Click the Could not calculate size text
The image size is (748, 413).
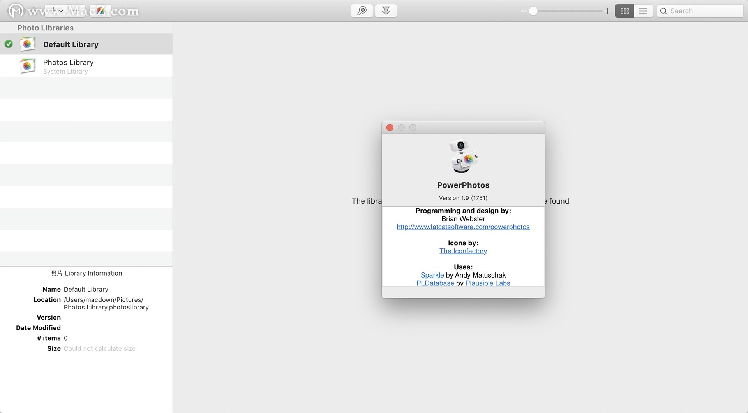(100, 348)
